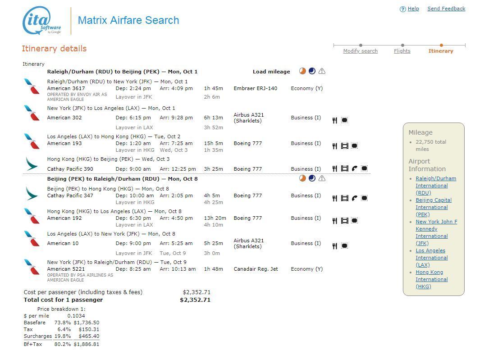Click the Canadair Reg. Jet aircraft text
The width and height of the screenshot is (484, 350).
[x=256, y=269]
